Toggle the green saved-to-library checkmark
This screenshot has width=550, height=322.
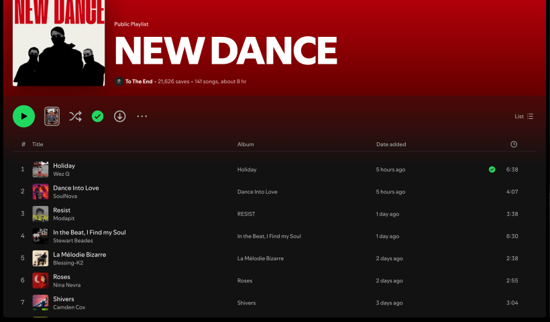tap(97, 116)
